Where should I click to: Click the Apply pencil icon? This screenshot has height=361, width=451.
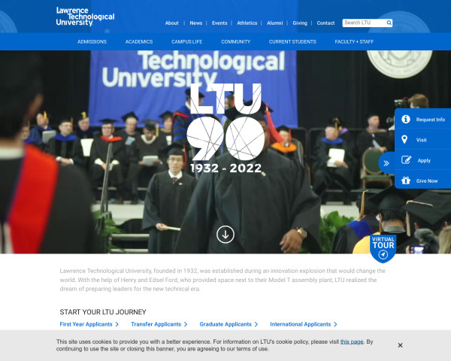pyautogui.click(x=406, y=160)
